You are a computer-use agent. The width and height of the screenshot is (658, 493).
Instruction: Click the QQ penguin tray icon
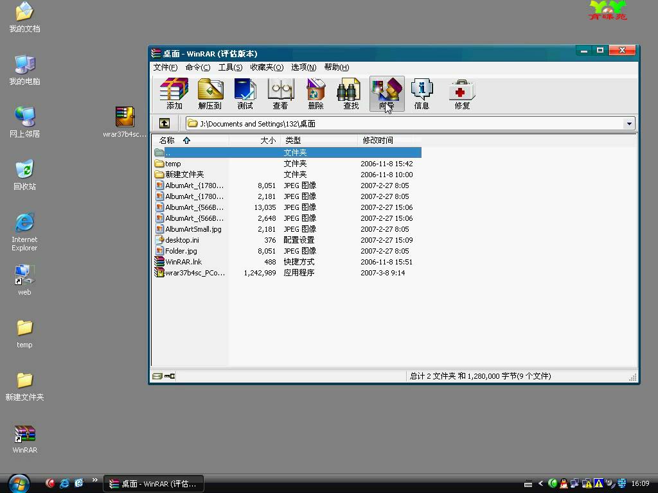[x=564, y=483]
